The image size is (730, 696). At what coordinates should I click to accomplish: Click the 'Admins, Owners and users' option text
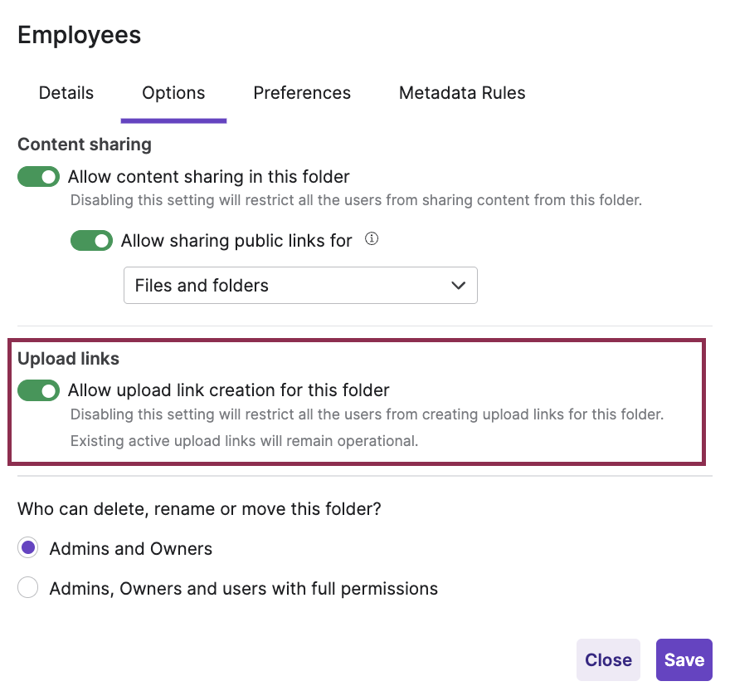[x=243, y=589]
